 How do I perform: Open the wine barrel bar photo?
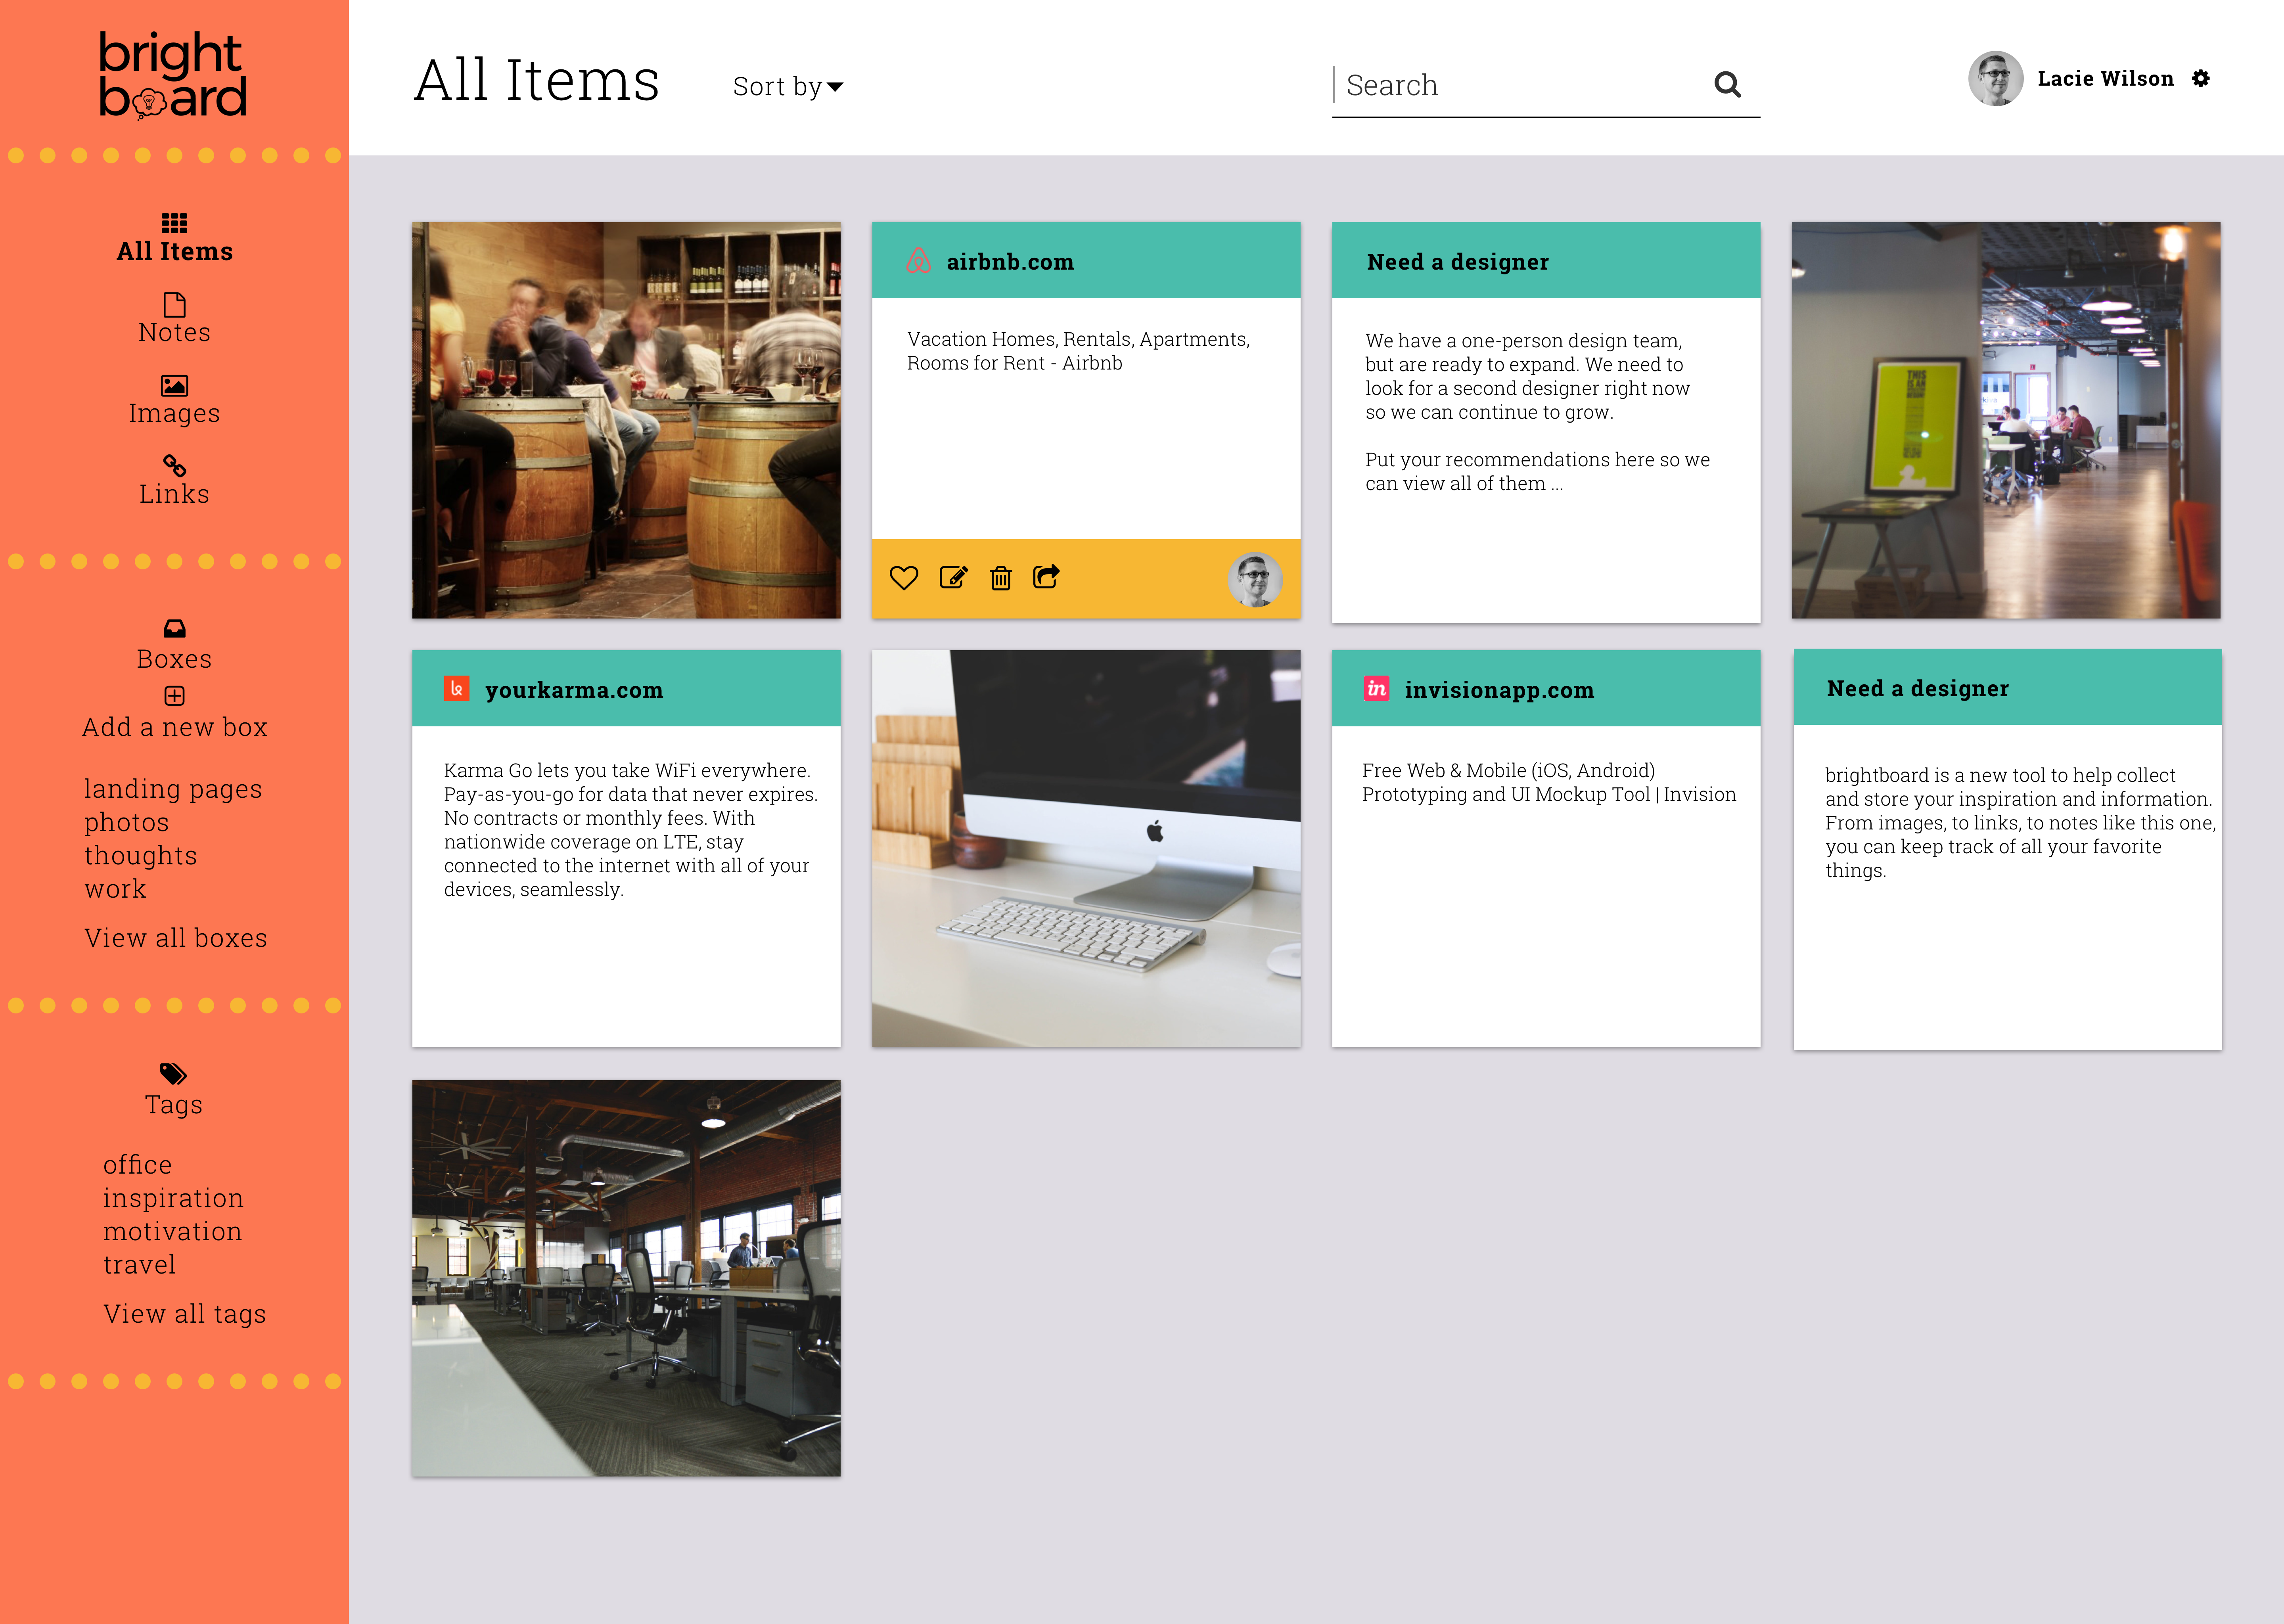(626, 420)
